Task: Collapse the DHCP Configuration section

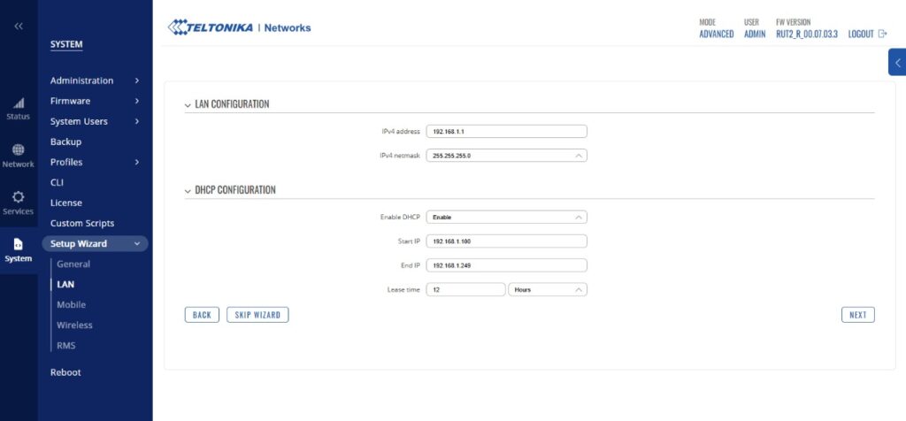Action: pos(188,191)
